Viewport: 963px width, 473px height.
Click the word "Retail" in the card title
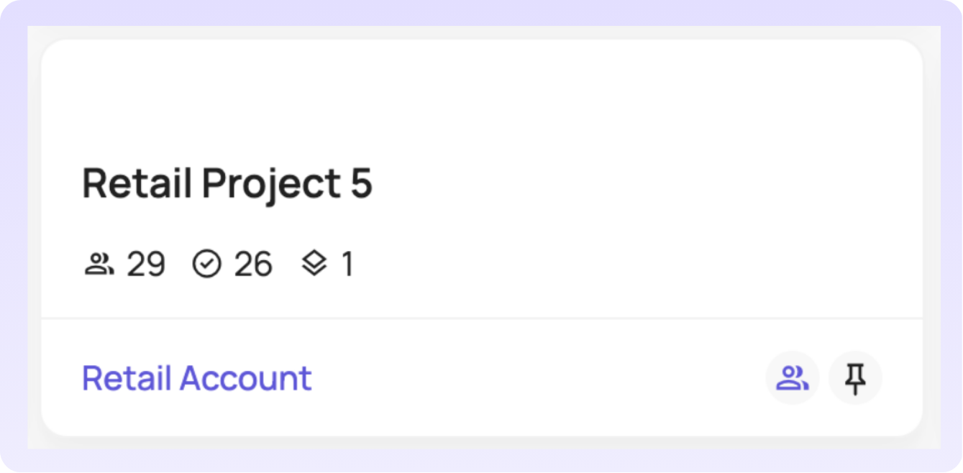click(x=137, y=183)
